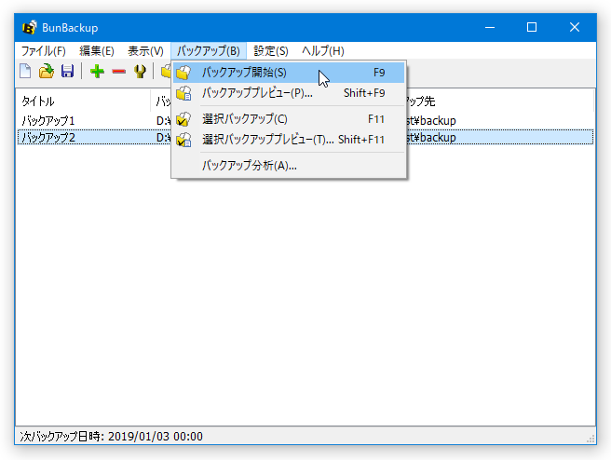The width and height of the screenshot is (611, 460).
Task: Add a backup with green plus icon
Action: [97, 72]
